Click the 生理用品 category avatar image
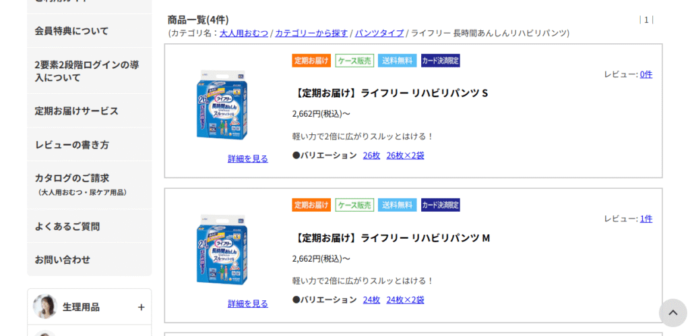Image resolution: width=690 pixels, height=336 pixels. (45, 306)
